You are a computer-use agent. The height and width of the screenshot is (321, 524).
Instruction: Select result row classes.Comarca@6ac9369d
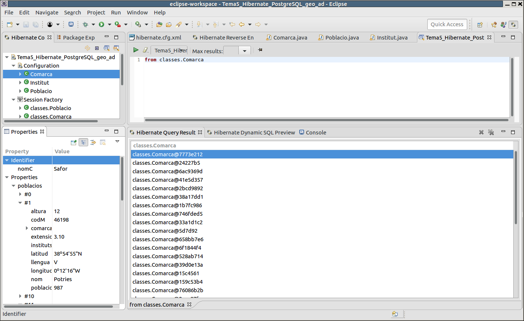pyautogui.click(x=168, y=171)
